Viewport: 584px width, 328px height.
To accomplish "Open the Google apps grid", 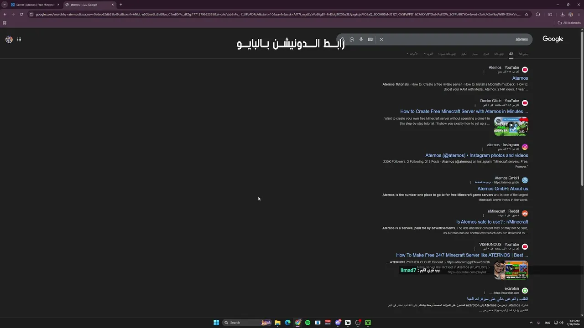I will tap(19, 40).
